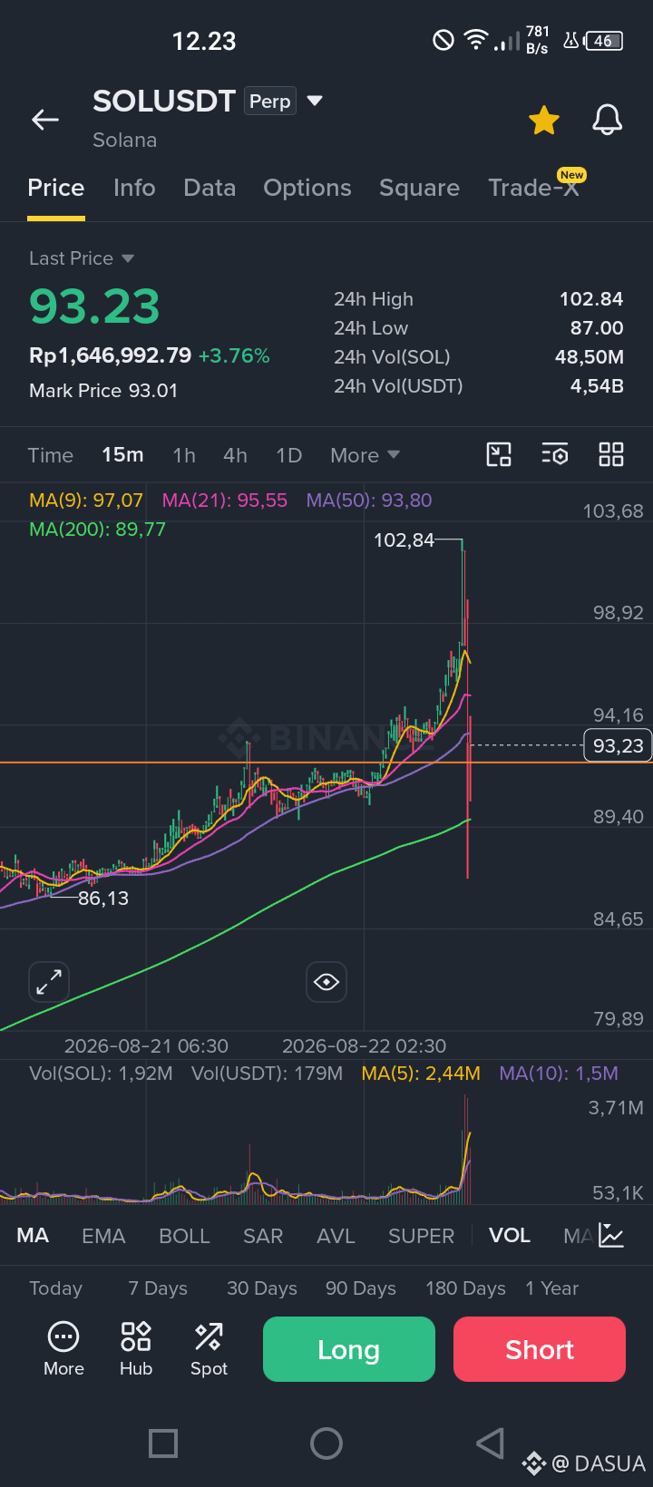Tap the Android home circle button
This screenshot has height=1487, width=653.
pyautogui.click(x=326, y=1443)
